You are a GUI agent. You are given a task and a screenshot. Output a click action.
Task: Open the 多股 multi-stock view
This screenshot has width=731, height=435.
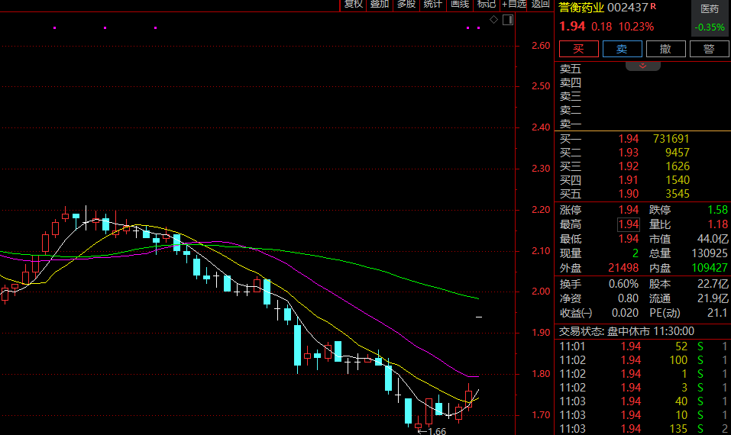pyautogui.click(x=406, y=5)
